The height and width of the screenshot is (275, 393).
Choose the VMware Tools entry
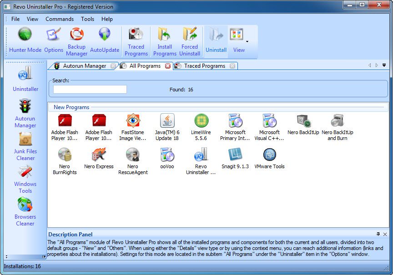tap(269, 158)
